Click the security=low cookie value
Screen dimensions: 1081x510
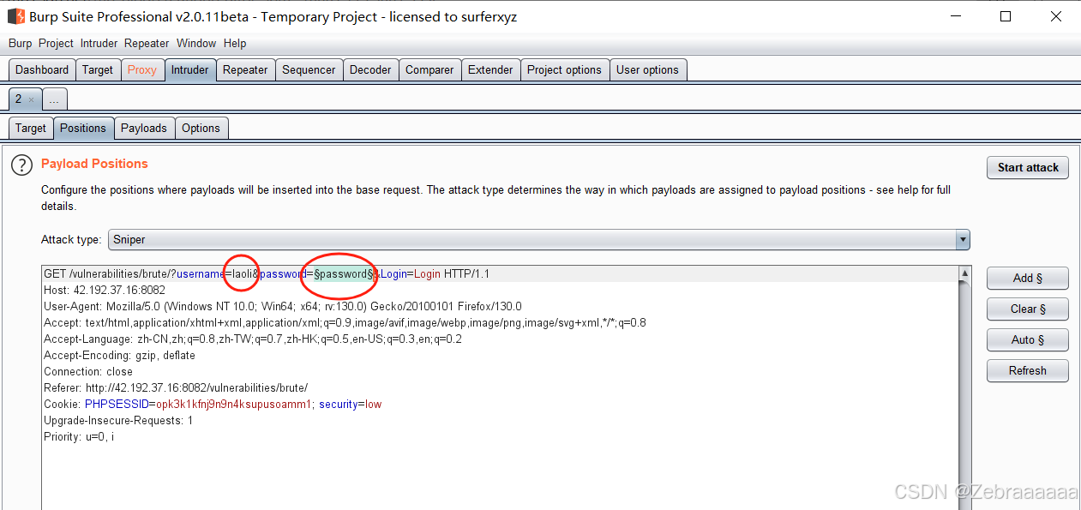coord(373,405)
